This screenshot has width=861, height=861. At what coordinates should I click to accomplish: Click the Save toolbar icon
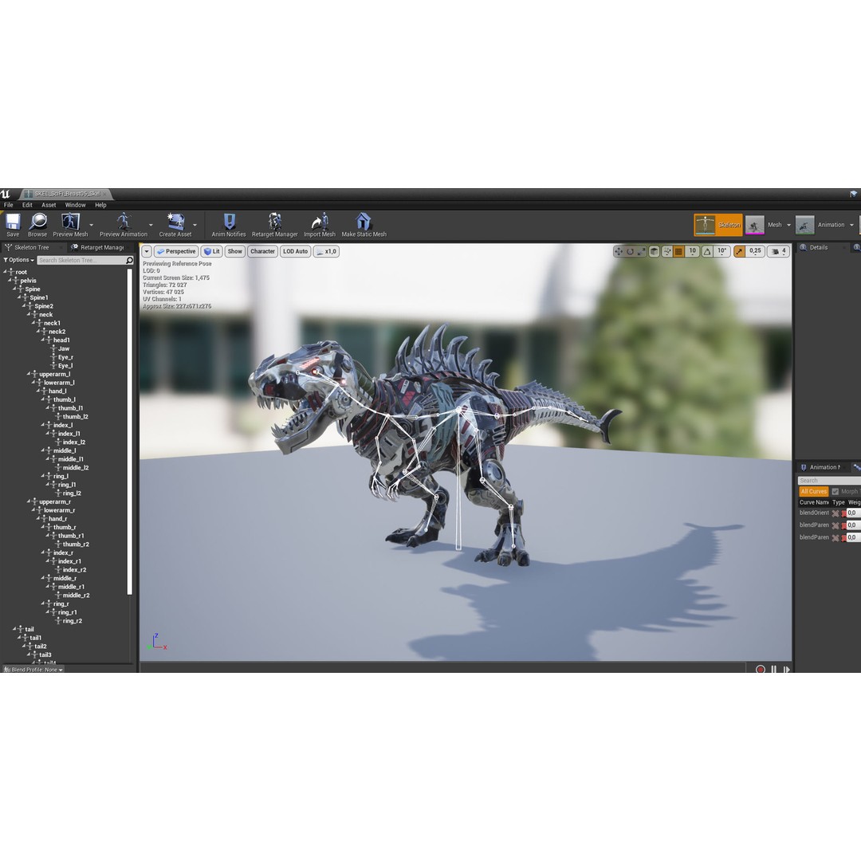(13, 222)
